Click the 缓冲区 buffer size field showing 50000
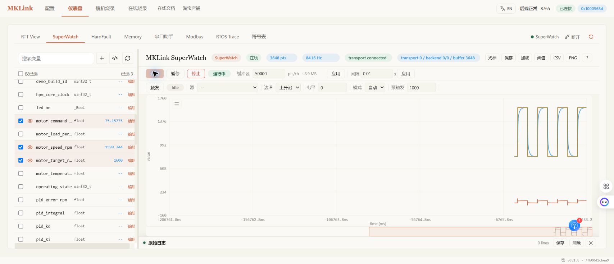Viewport: 614px width, 264px height. (x=269, y=74)
